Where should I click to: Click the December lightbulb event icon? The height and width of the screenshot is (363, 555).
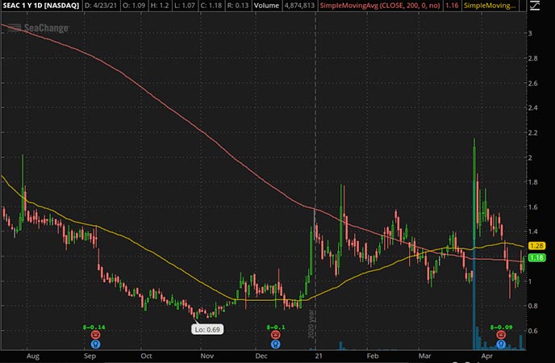pyautogui.click(x=275, y=344)
